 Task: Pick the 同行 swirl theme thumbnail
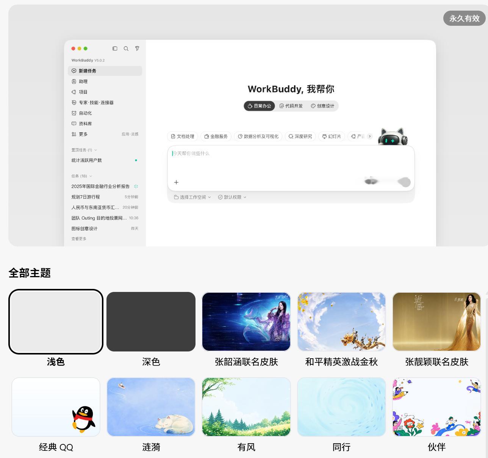[341, 407]
